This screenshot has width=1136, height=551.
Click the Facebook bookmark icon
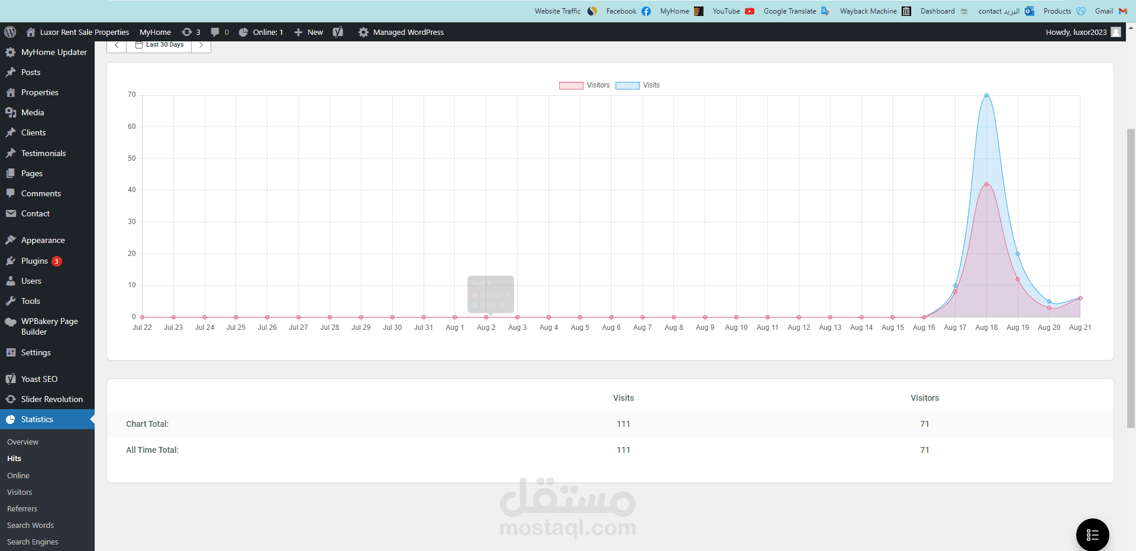(x=646, y=11)
